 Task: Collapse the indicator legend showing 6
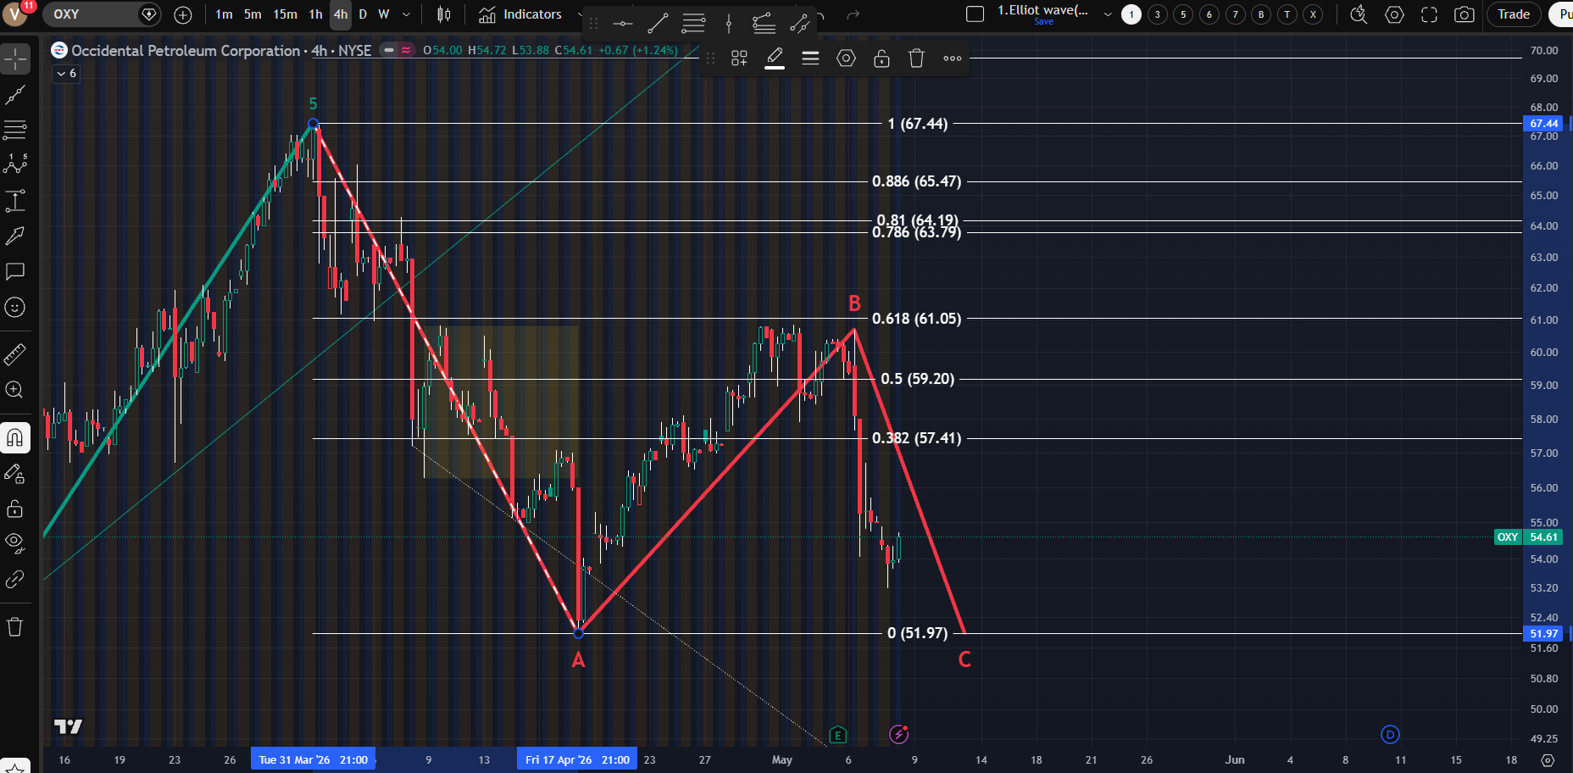66,74
